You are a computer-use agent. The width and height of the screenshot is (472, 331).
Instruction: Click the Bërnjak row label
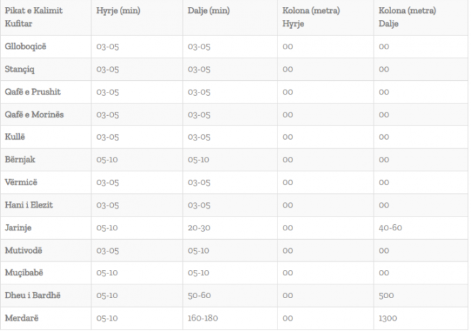[x=21, y=160]
